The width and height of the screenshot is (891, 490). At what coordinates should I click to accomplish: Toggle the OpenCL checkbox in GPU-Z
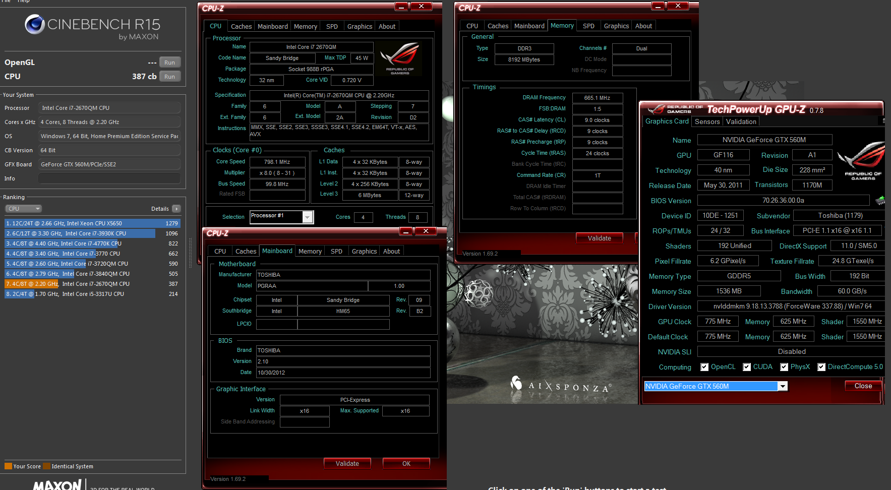click(704, 367)
